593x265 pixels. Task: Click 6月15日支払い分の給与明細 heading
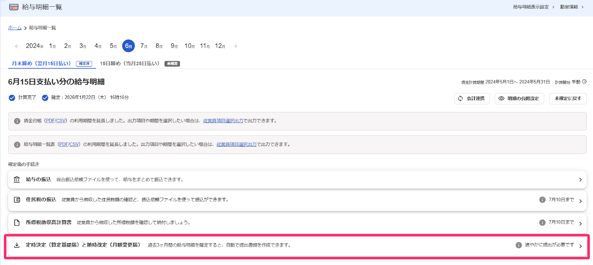[x=56, y=82]
